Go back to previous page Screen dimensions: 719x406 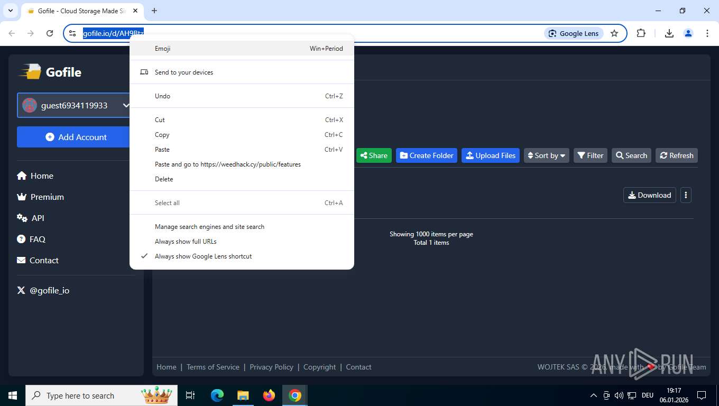click(12, 33)
